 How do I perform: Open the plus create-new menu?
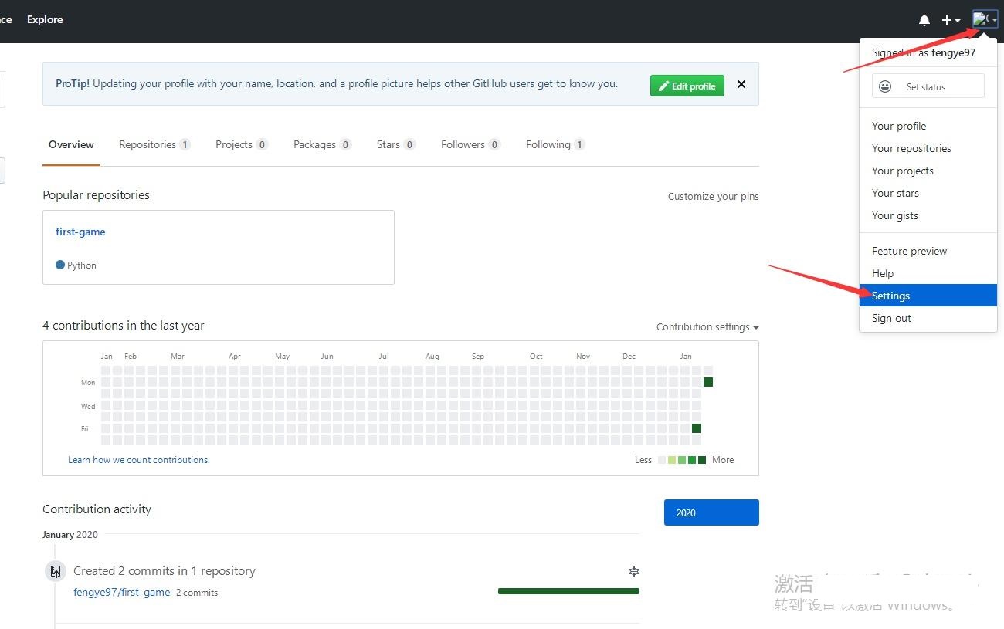[950, 20]
